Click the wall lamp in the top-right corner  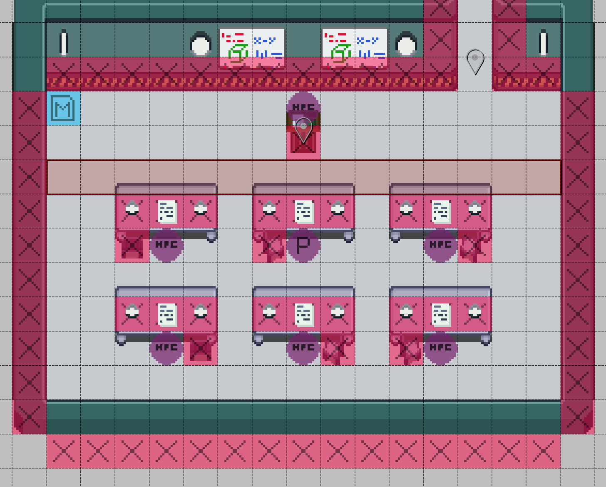coord(543,42)
